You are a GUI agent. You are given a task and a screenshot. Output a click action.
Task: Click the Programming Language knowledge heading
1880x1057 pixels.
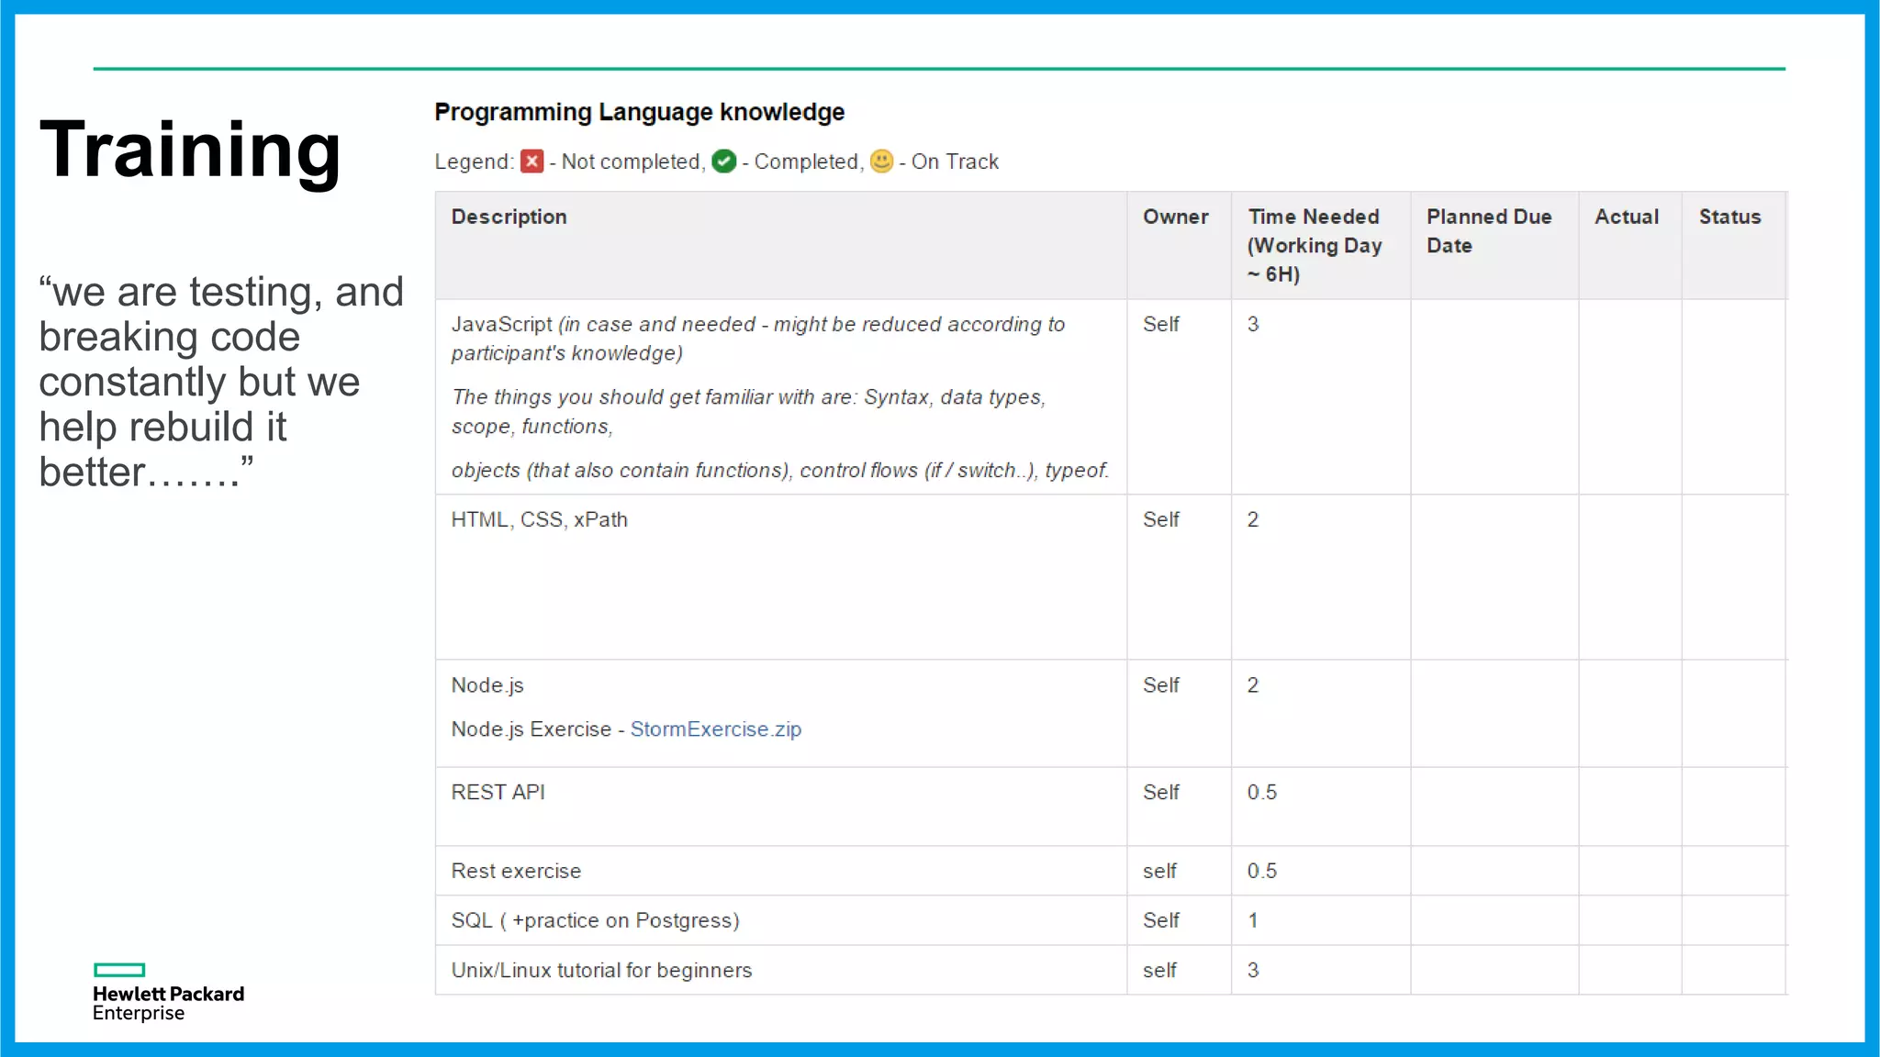(639, 113)
